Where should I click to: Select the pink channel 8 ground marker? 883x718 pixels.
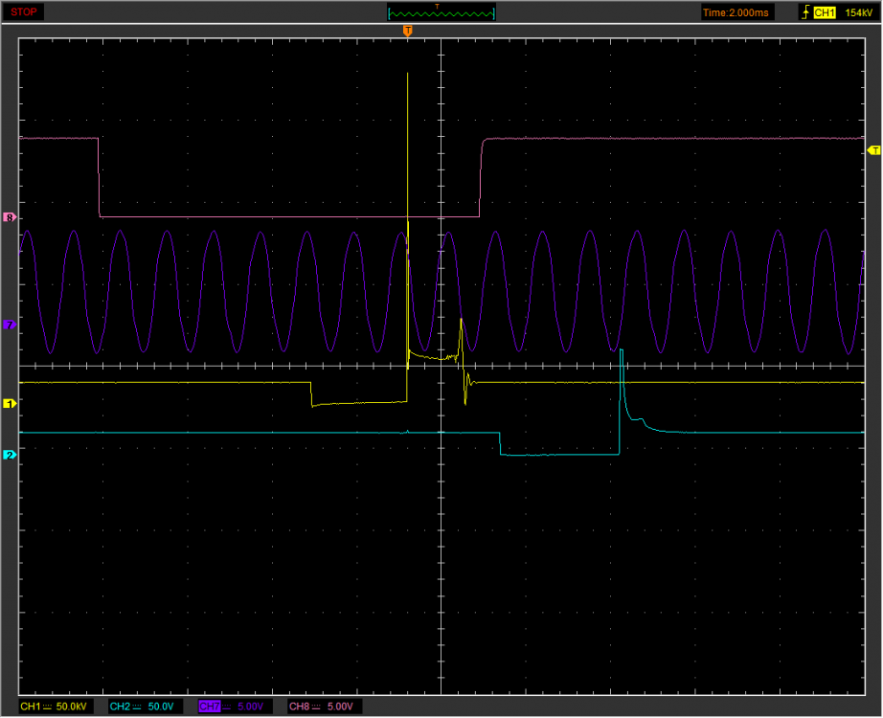10,217
